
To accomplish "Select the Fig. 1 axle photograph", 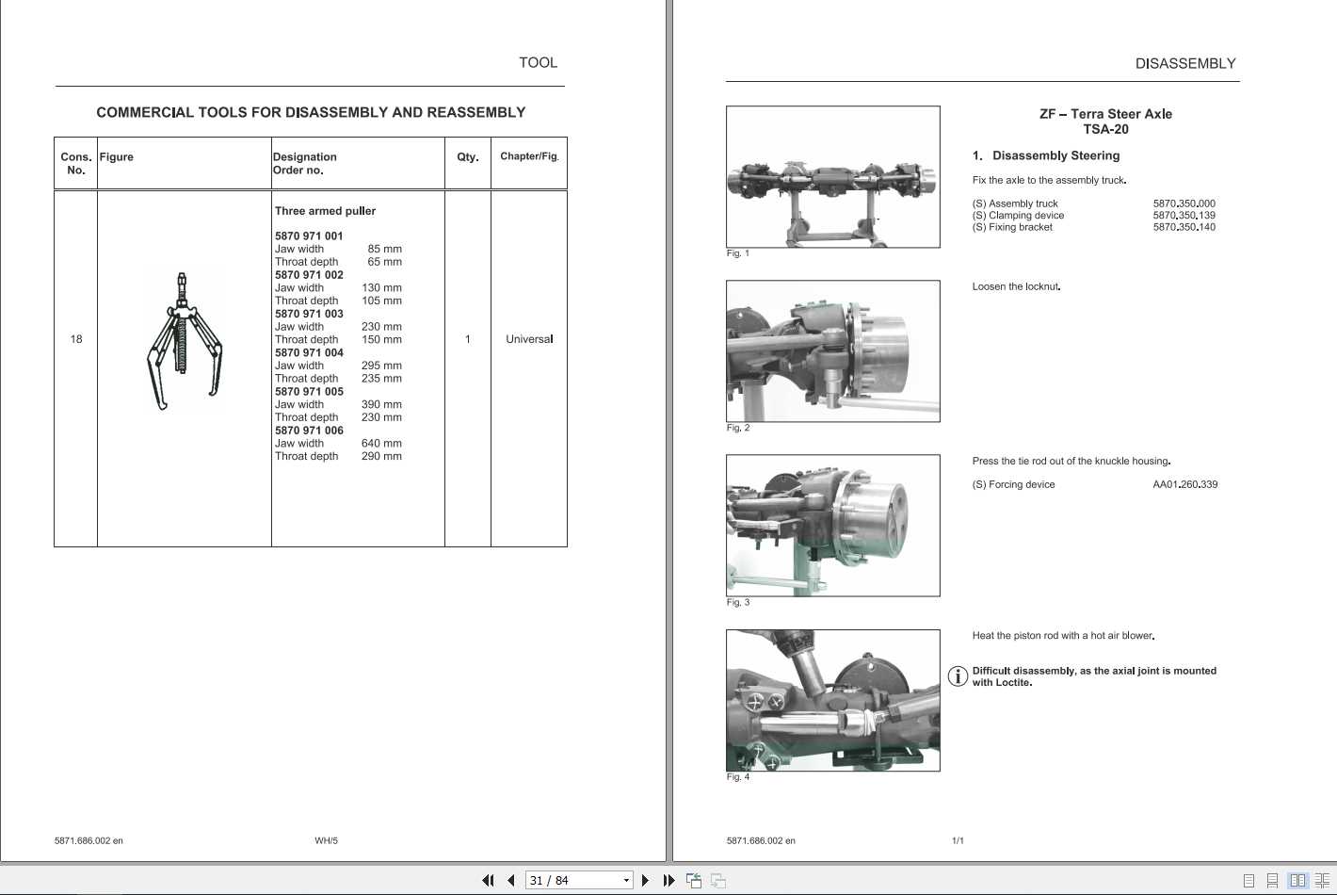I will click(832, 176).
